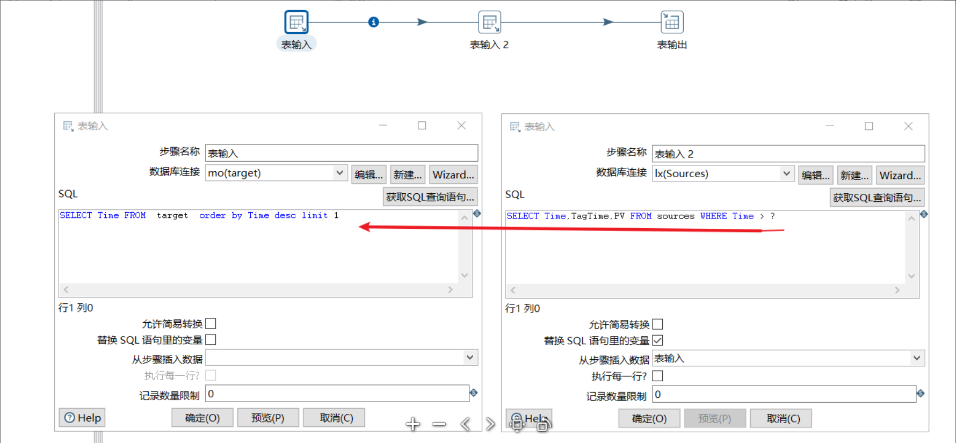
Task: Click variable diamond icon beside right SQL editor
Action: 923,214
